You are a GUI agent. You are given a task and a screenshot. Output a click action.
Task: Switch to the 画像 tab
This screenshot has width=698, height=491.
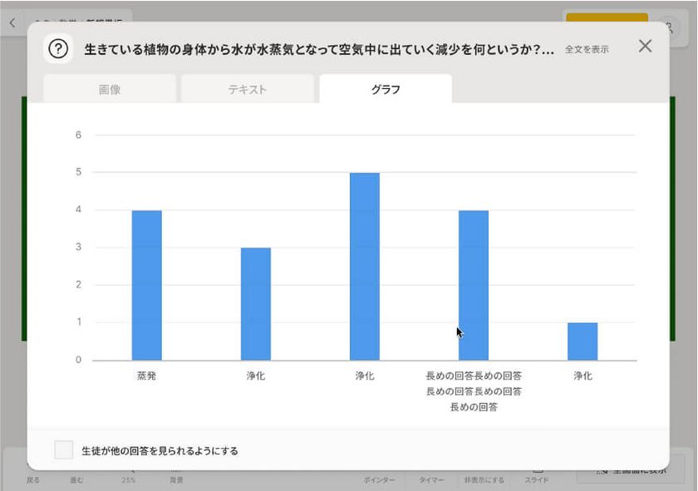pos(110,90)
